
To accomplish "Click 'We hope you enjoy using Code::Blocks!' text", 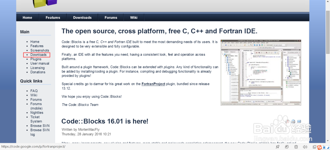I will (91, 96).
